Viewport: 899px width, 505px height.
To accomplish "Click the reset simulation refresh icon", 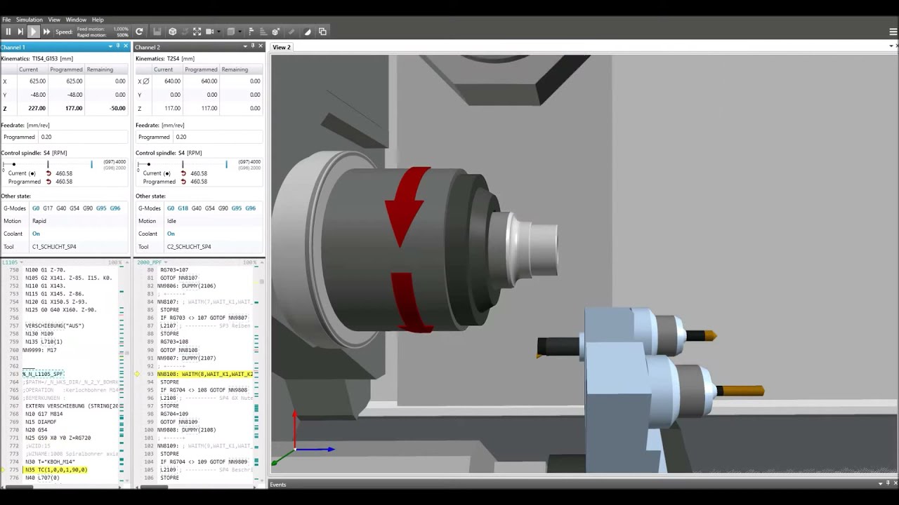I will click(139, 32).
